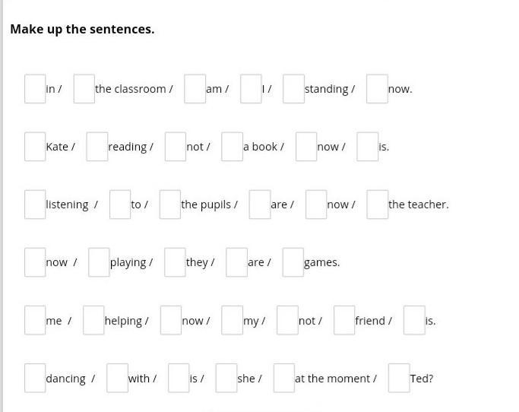Click the box before 'my'

click(232, 320)
